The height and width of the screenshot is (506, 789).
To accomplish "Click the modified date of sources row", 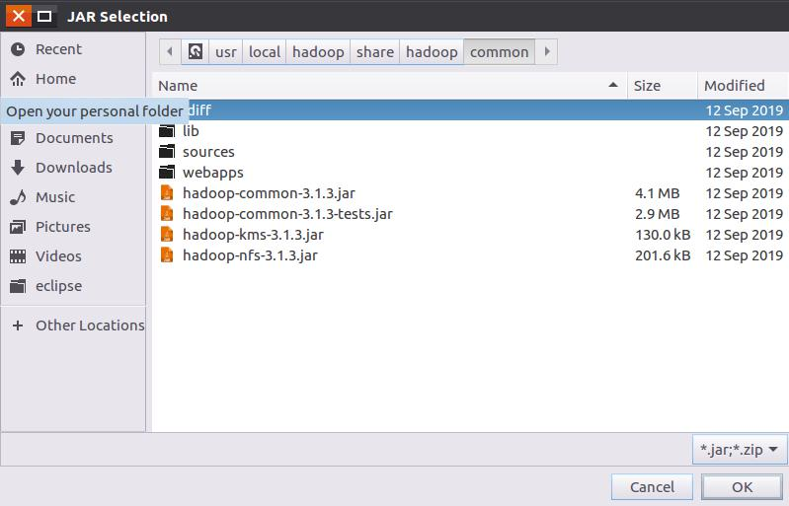I will pyautogui.click(x=745, y=152).
